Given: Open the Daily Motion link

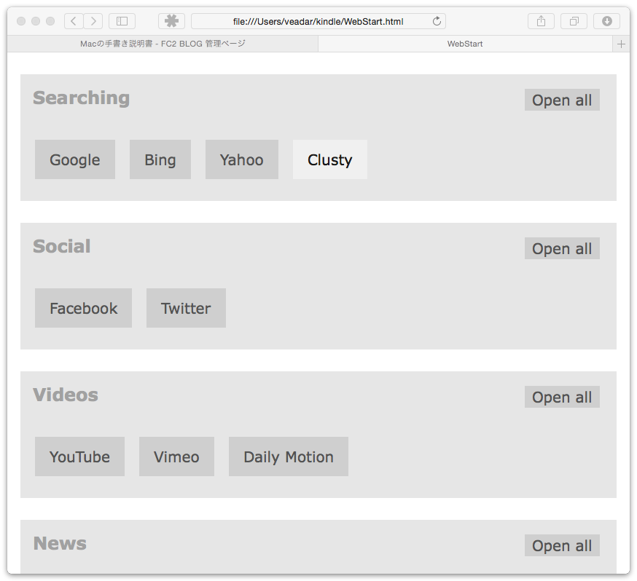Looking at the screenshot, I should [x=289, y=456].
